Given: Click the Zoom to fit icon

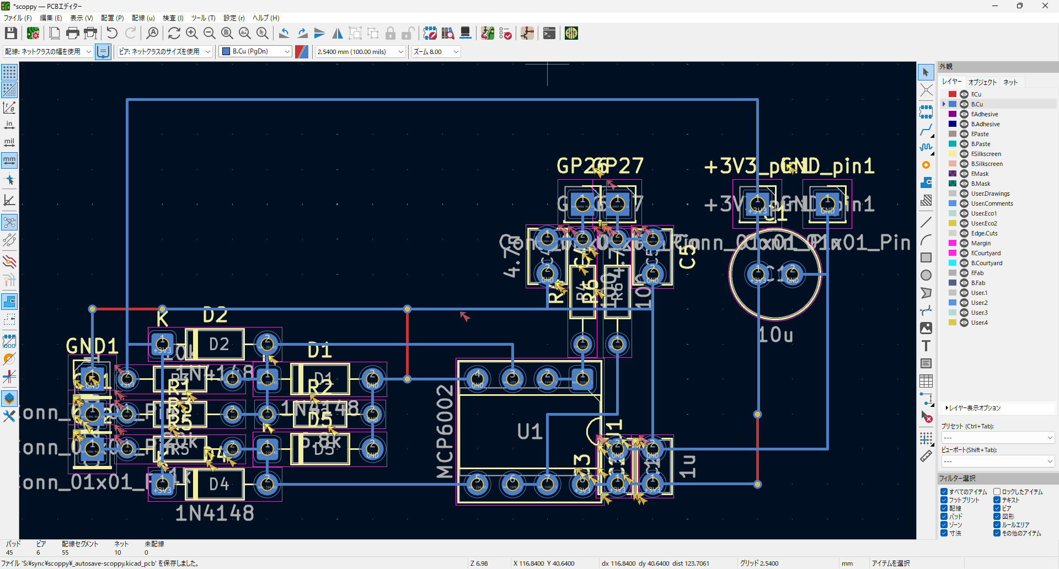Looking at the screenshot, I should [x=227, y=33].
